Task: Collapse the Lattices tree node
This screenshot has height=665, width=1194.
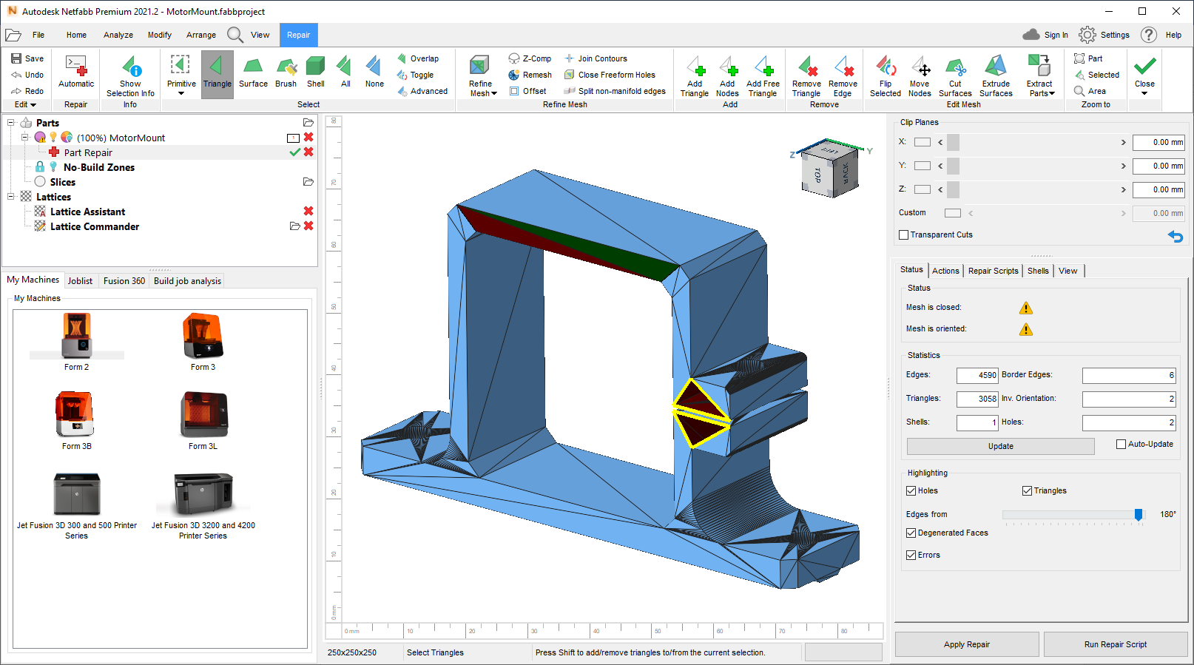Action: click(x=11, y=197)
